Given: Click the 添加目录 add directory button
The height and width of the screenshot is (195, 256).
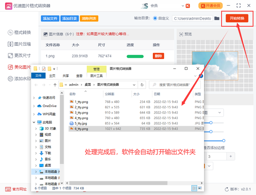Looking at the screenshot, I should (70, 18).
